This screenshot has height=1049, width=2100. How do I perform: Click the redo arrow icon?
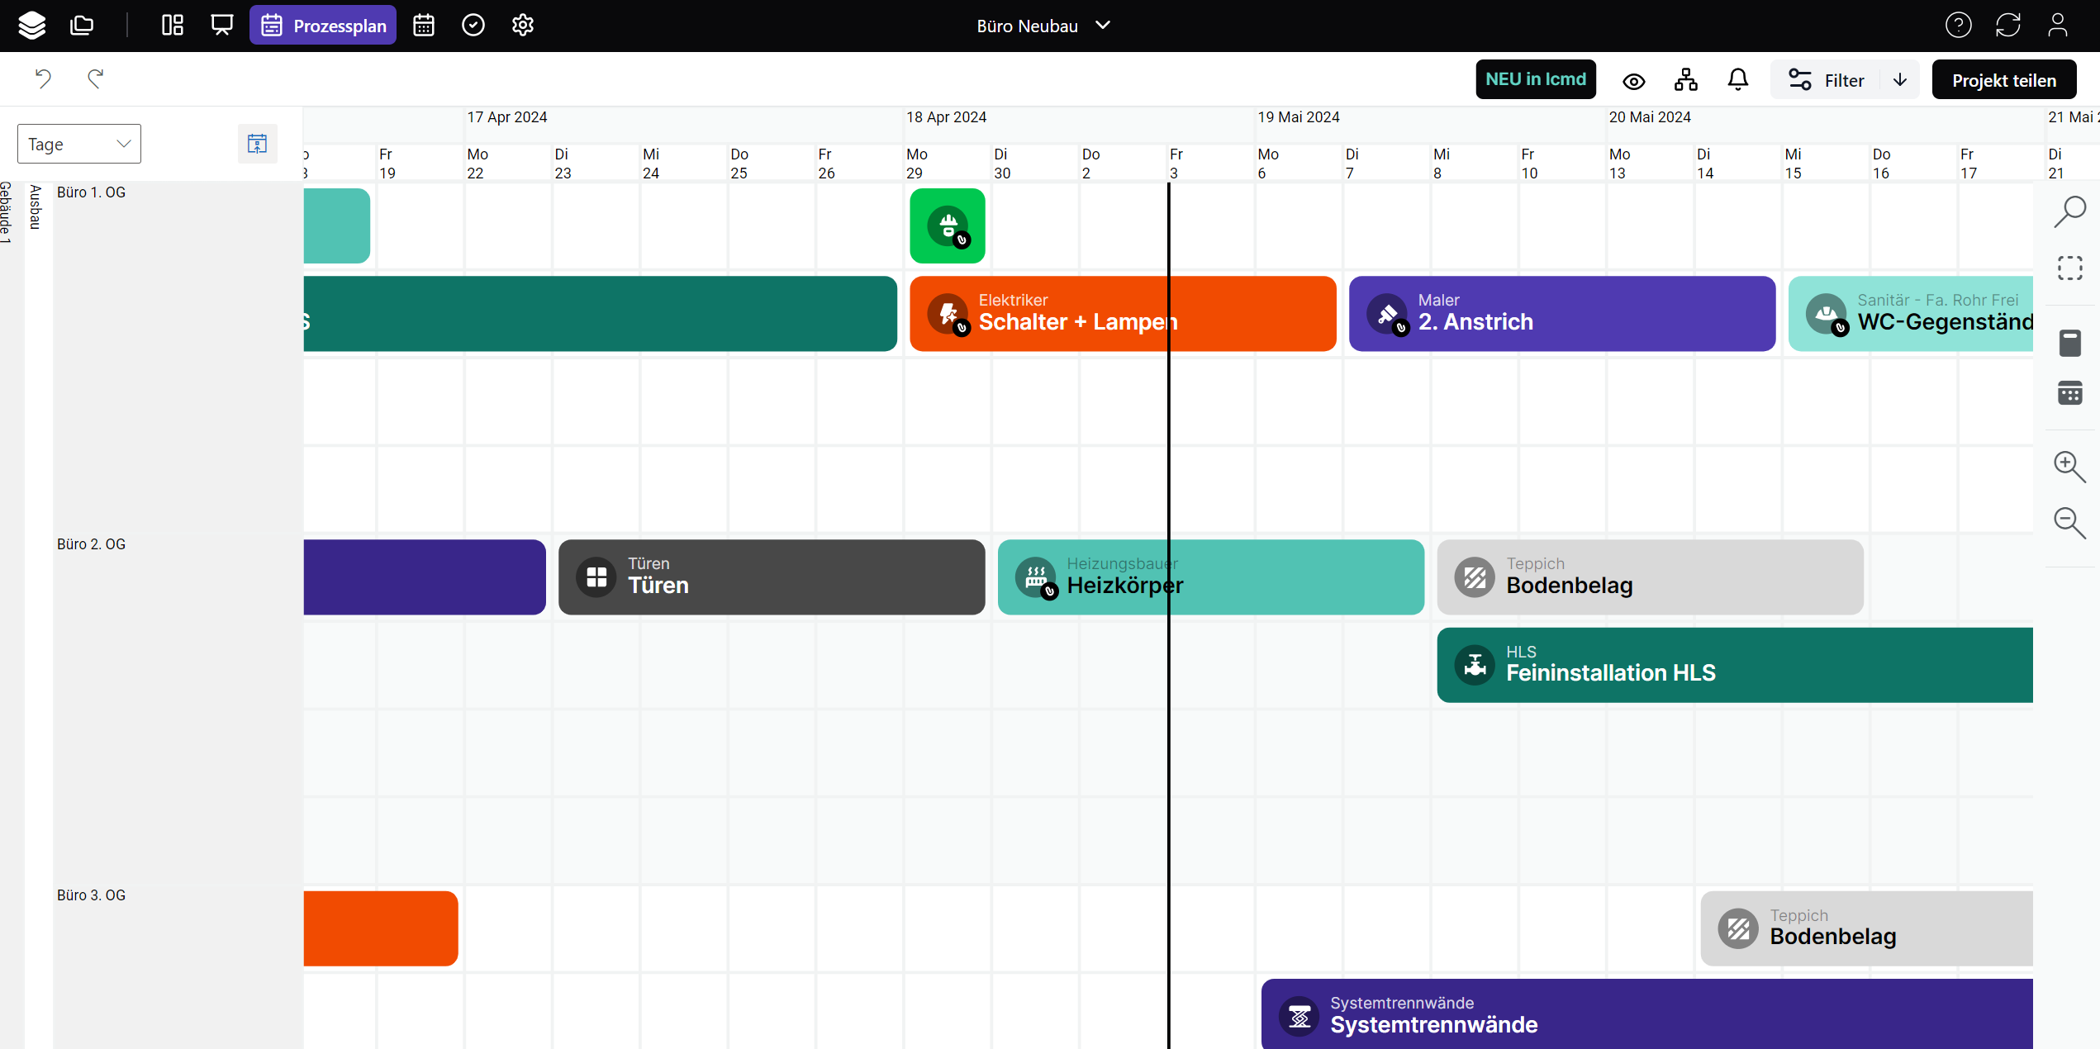(96, 78)
